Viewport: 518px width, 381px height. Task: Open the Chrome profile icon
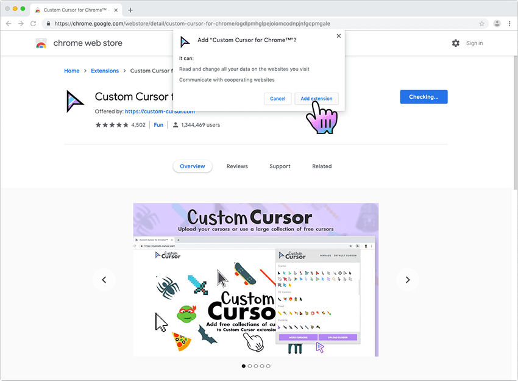[496, 23]
